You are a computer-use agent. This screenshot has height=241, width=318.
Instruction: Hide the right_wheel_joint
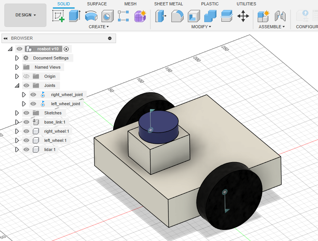tap(33, 95)
